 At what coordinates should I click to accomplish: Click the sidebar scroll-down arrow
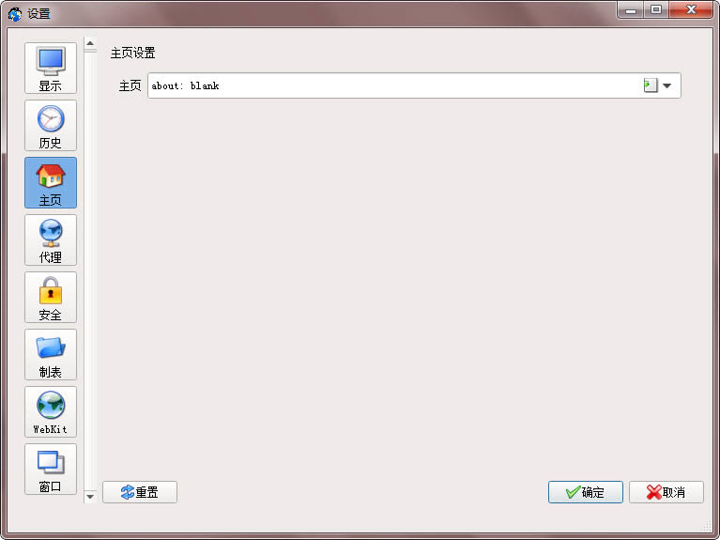coord(90,497)
